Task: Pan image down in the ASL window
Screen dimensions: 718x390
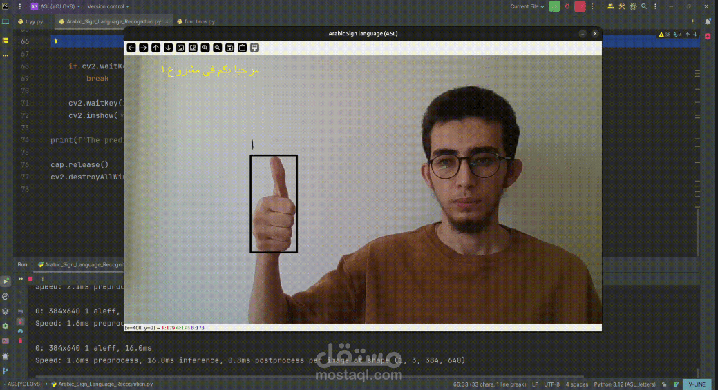Action: tap(168, 48)
